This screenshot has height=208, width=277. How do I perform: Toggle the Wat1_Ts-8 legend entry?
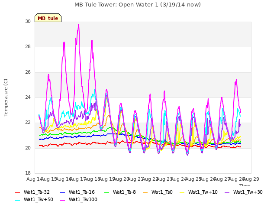(x=120, y=192)
